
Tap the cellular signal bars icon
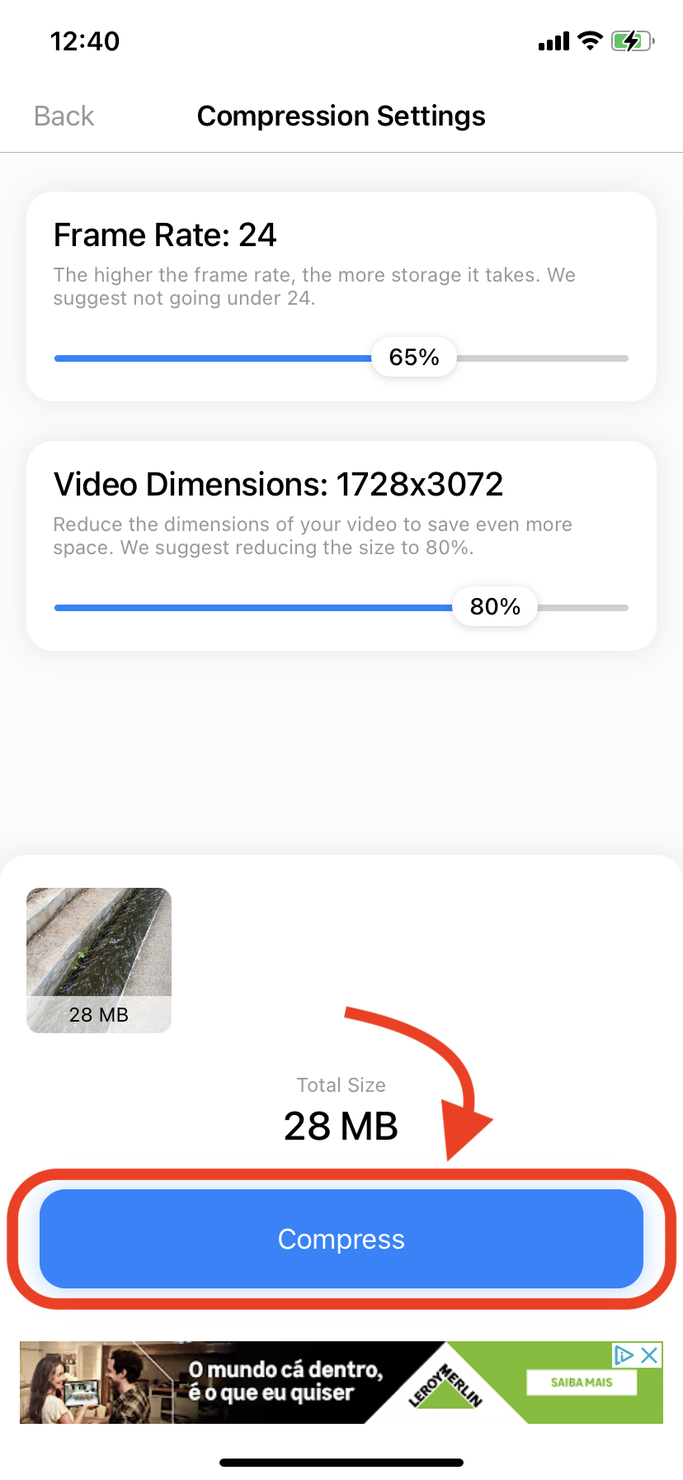[552, 40]
